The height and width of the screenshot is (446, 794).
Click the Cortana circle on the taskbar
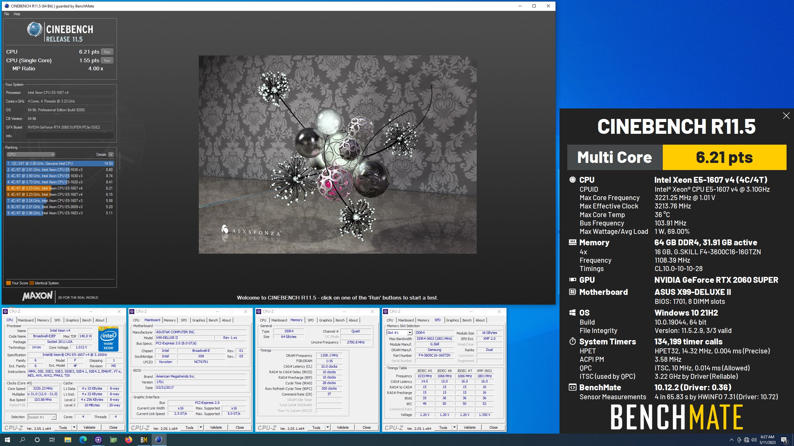point(37,440)
